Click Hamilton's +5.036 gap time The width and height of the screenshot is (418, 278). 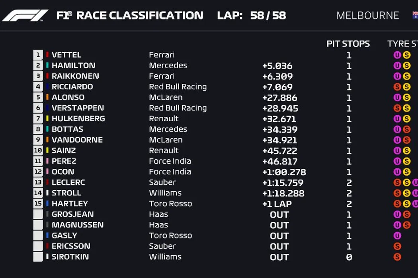(277, 66)
